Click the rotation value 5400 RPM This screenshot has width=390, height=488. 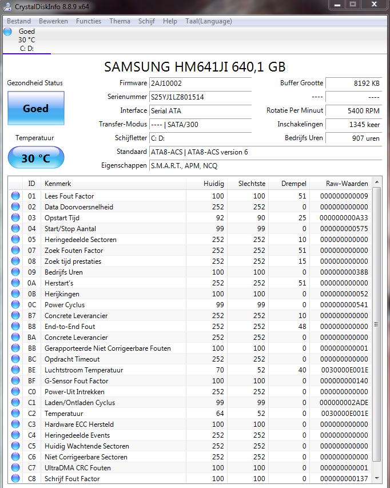[x=353, y=111]
